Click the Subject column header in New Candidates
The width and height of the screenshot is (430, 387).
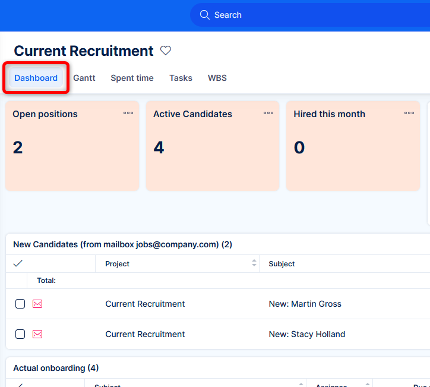(282, 264)
